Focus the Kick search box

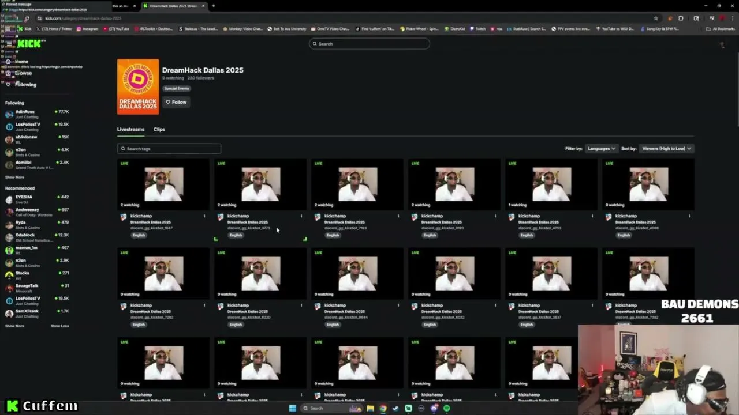click(x=369, y=44)
